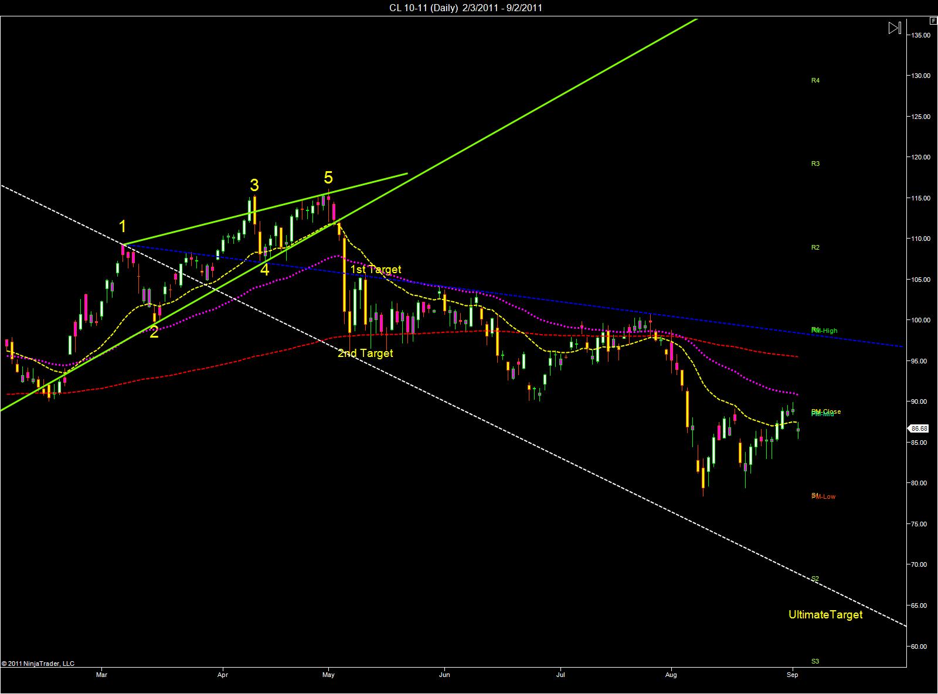Select the "UltimateTarget" chart label
This screenshot has width=938, height=694.
coord(825,615)
